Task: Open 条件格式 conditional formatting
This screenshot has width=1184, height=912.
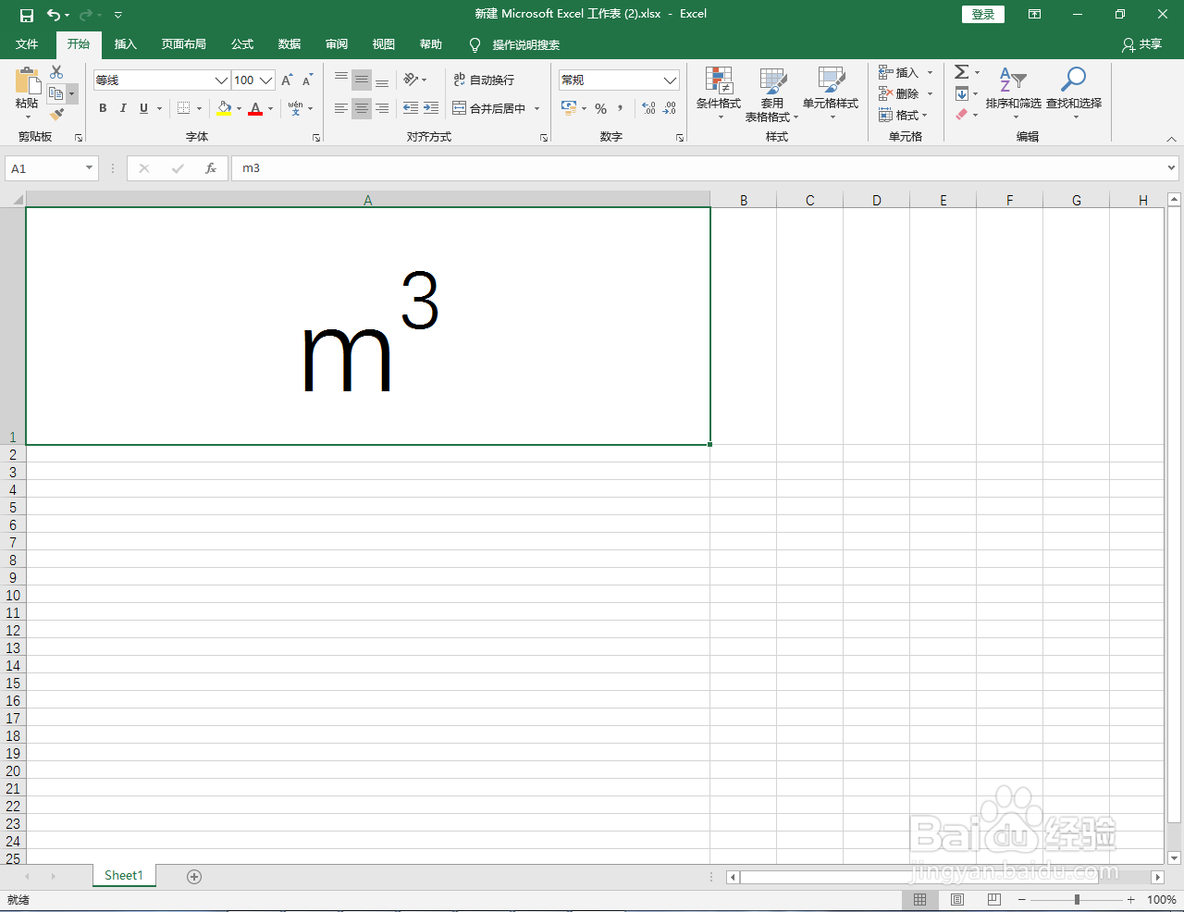Action: [719, 93]
